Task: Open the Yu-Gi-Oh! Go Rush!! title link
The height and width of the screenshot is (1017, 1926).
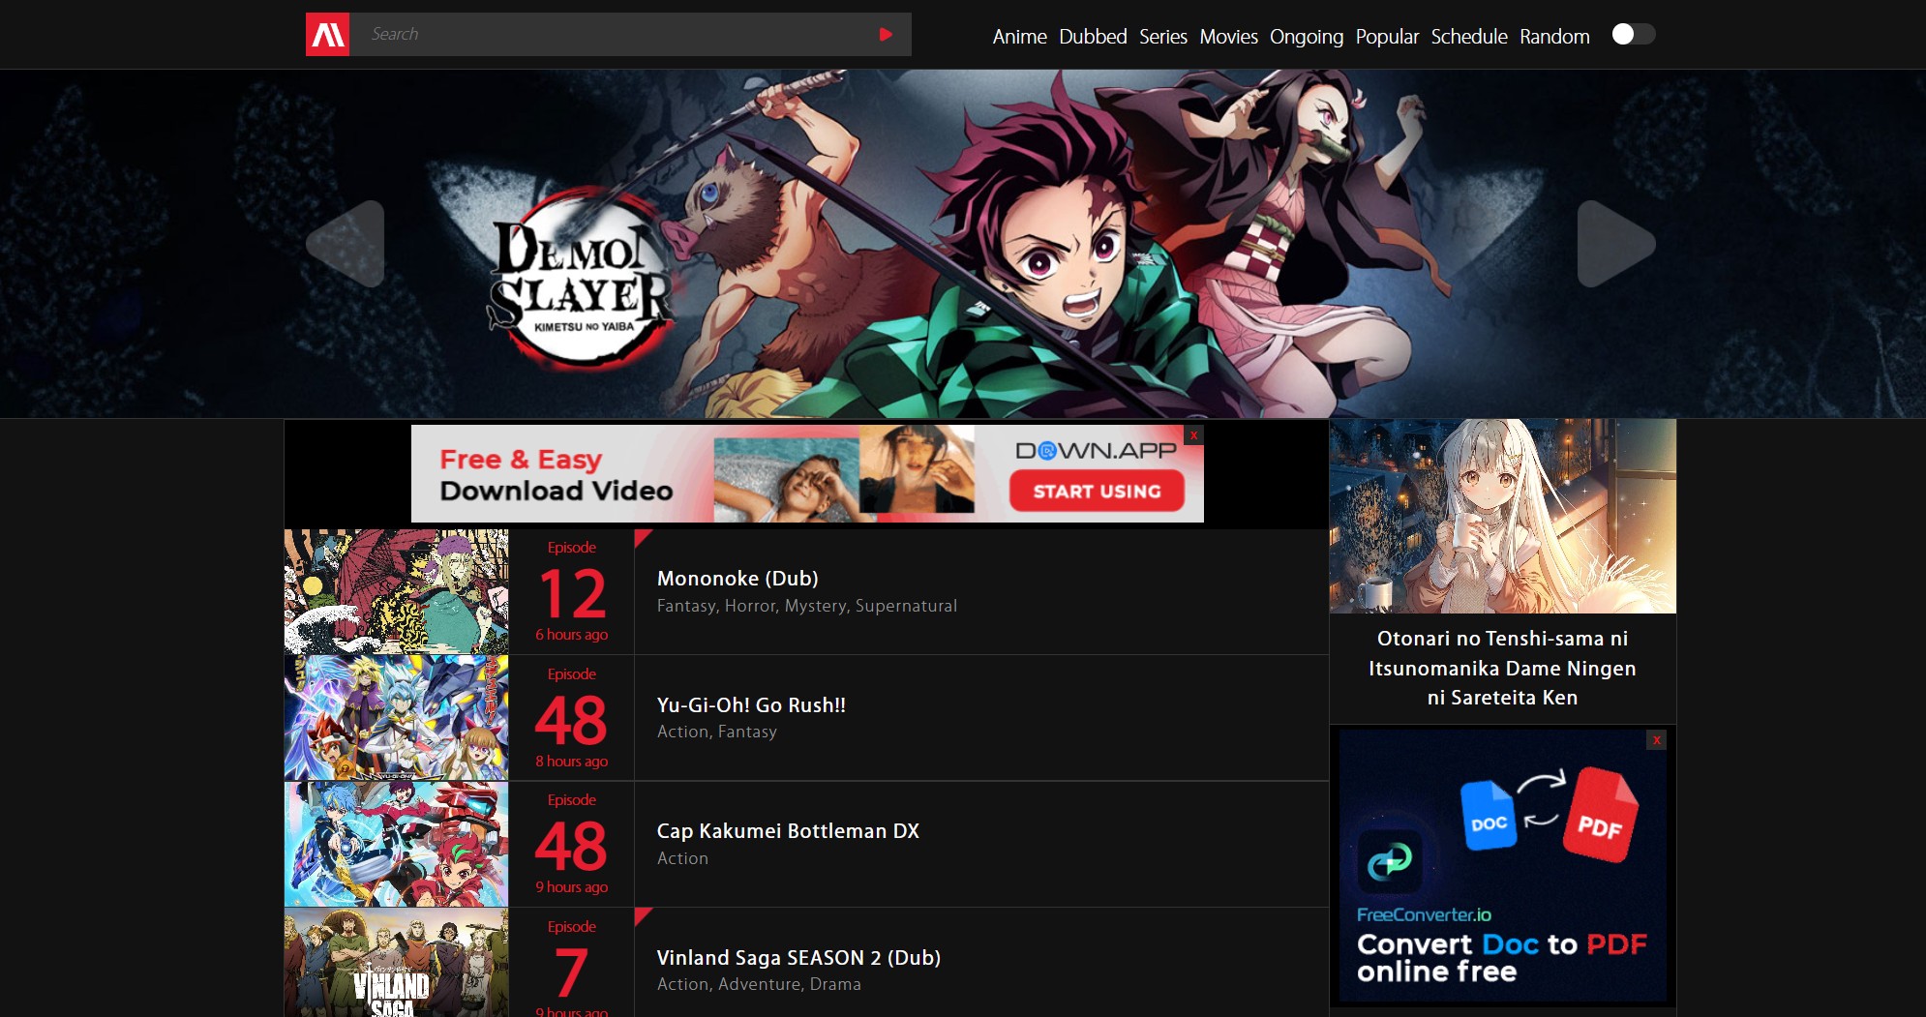Action: pyautogui.click(x=751, y=705)
